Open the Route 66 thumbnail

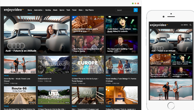click(20, 95)
